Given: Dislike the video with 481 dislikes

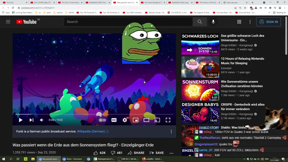Looking at the screenshot, I should pos(117,153).
